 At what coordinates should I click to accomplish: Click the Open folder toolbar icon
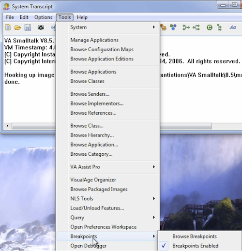[17, 28]
